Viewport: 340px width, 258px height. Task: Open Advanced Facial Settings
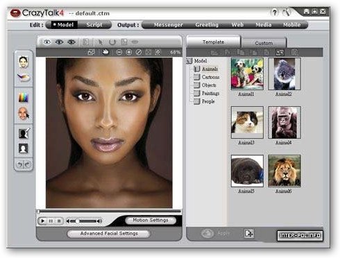tap(109, 234)
